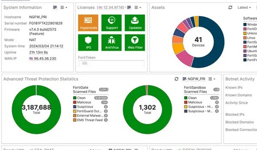Image resolution: width=257 pixels, height=150 pixels.
Task: Click Known IPs in Botnet Activity
Action: click(x=234, y=88)
